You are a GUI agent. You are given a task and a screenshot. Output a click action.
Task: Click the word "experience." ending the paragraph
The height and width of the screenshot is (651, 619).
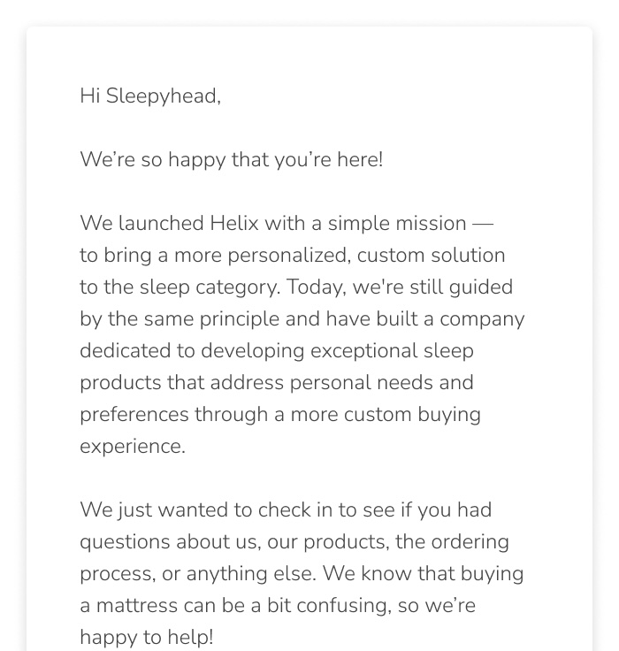133,446
